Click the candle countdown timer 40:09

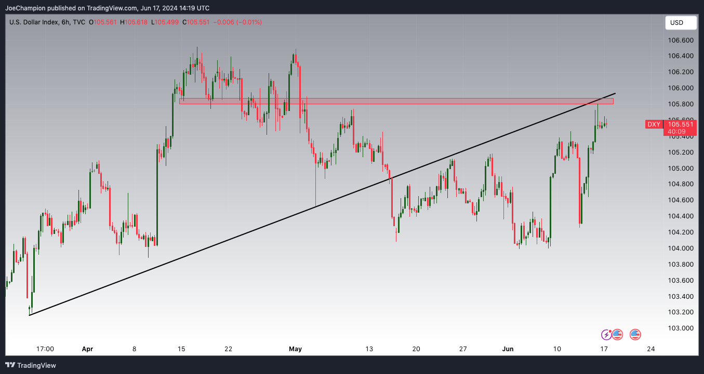(x=676, y=132)
